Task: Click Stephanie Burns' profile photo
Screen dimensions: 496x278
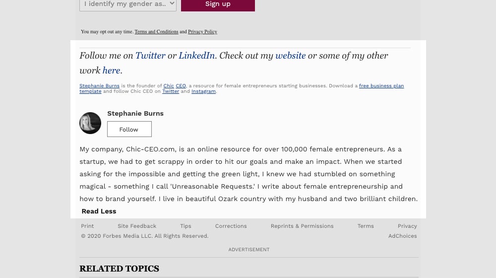Action: (x=90, y=123)
